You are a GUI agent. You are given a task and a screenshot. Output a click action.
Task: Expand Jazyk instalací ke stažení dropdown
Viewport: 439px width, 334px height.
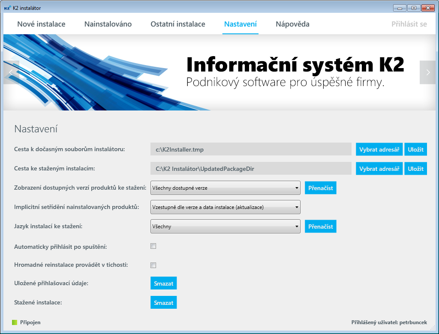pos(226,226)
